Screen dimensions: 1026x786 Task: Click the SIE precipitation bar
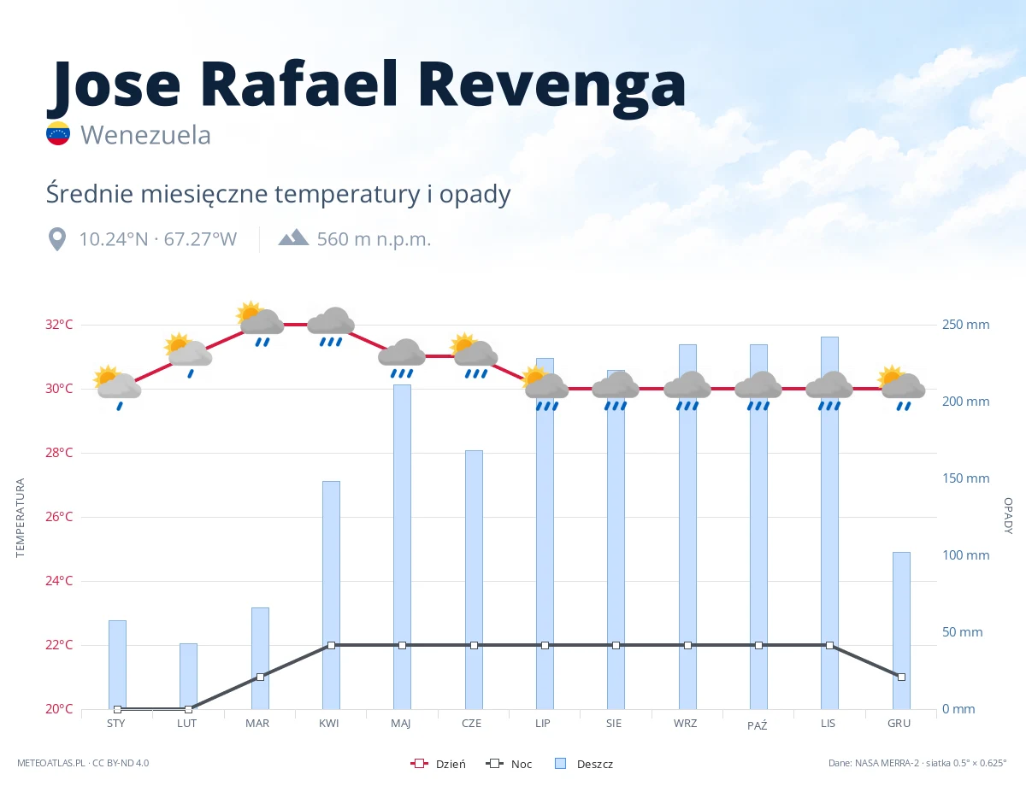click(616, 539)
